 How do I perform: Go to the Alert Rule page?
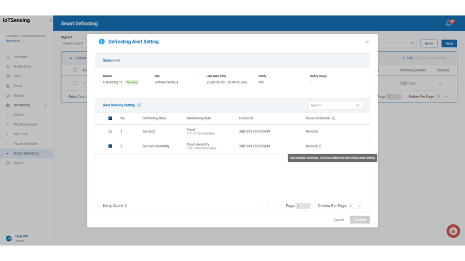click(x=21, y=134)
